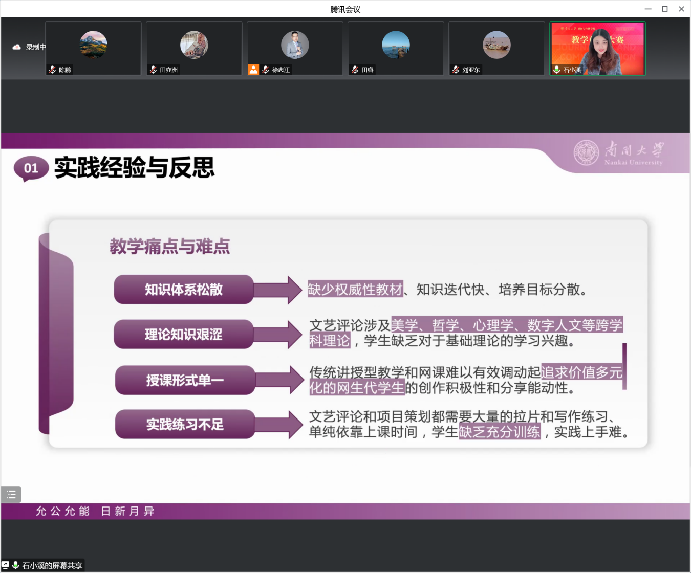Viewport: 691px width, 573px height.
Task: Click the orange host icon beside 徐志江
Action: pos(253,70)
